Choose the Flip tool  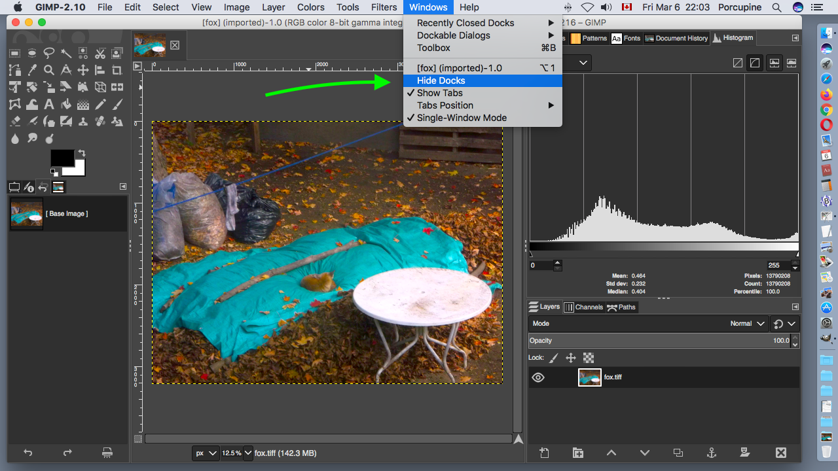coord(117,87)
